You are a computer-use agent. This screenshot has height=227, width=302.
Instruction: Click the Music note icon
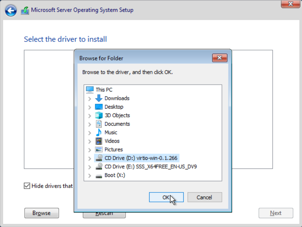tap(99, 132)
